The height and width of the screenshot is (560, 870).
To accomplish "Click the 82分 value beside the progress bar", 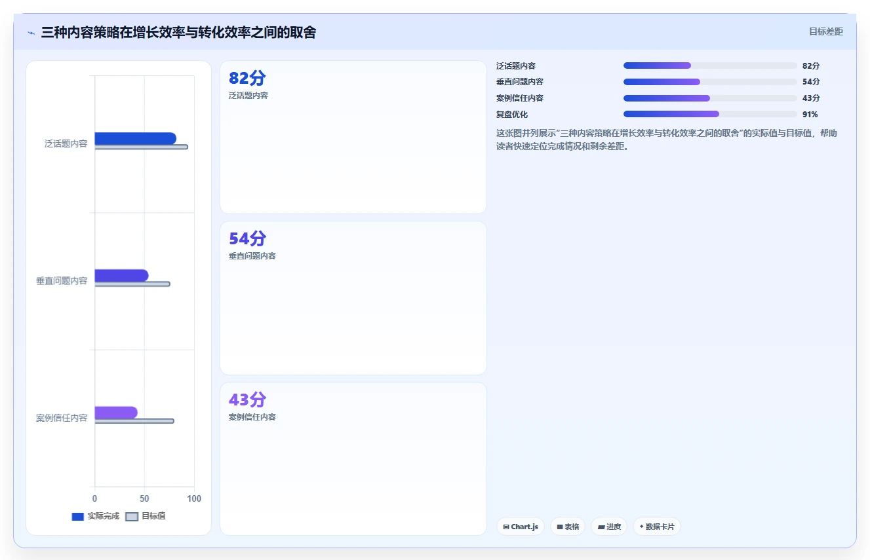I will coord(811,65).
